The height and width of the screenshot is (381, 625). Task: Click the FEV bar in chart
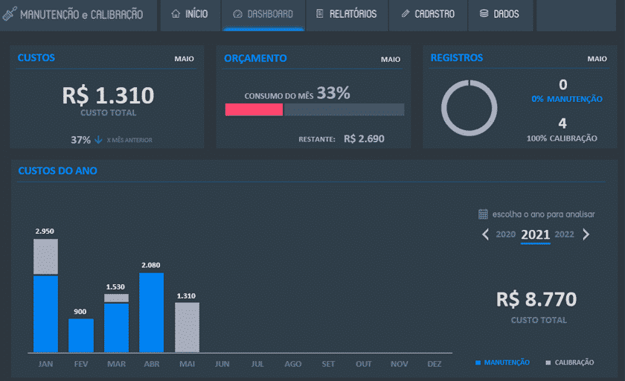(81, 335)
